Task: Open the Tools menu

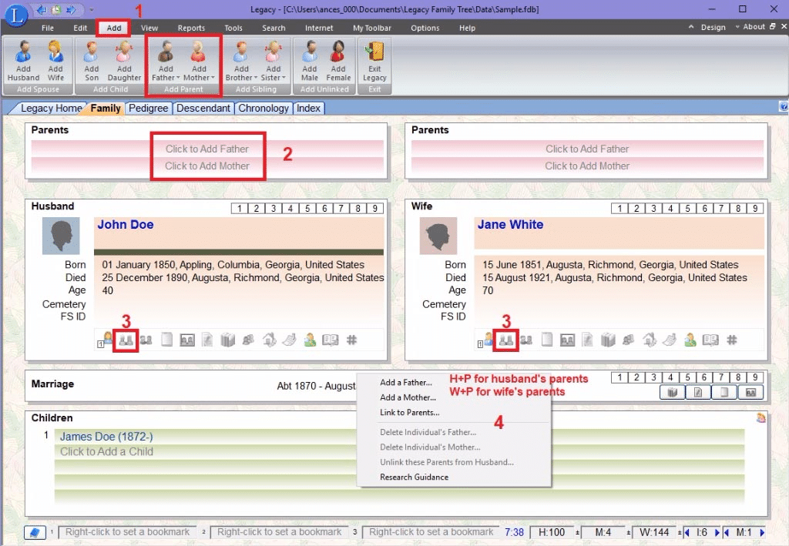Action: [233, 28]
